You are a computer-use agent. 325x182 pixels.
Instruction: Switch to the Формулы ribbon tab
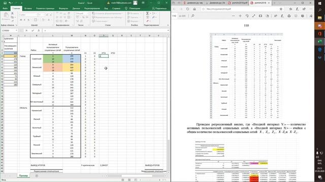pyautogui.click(x=63, y=9)
